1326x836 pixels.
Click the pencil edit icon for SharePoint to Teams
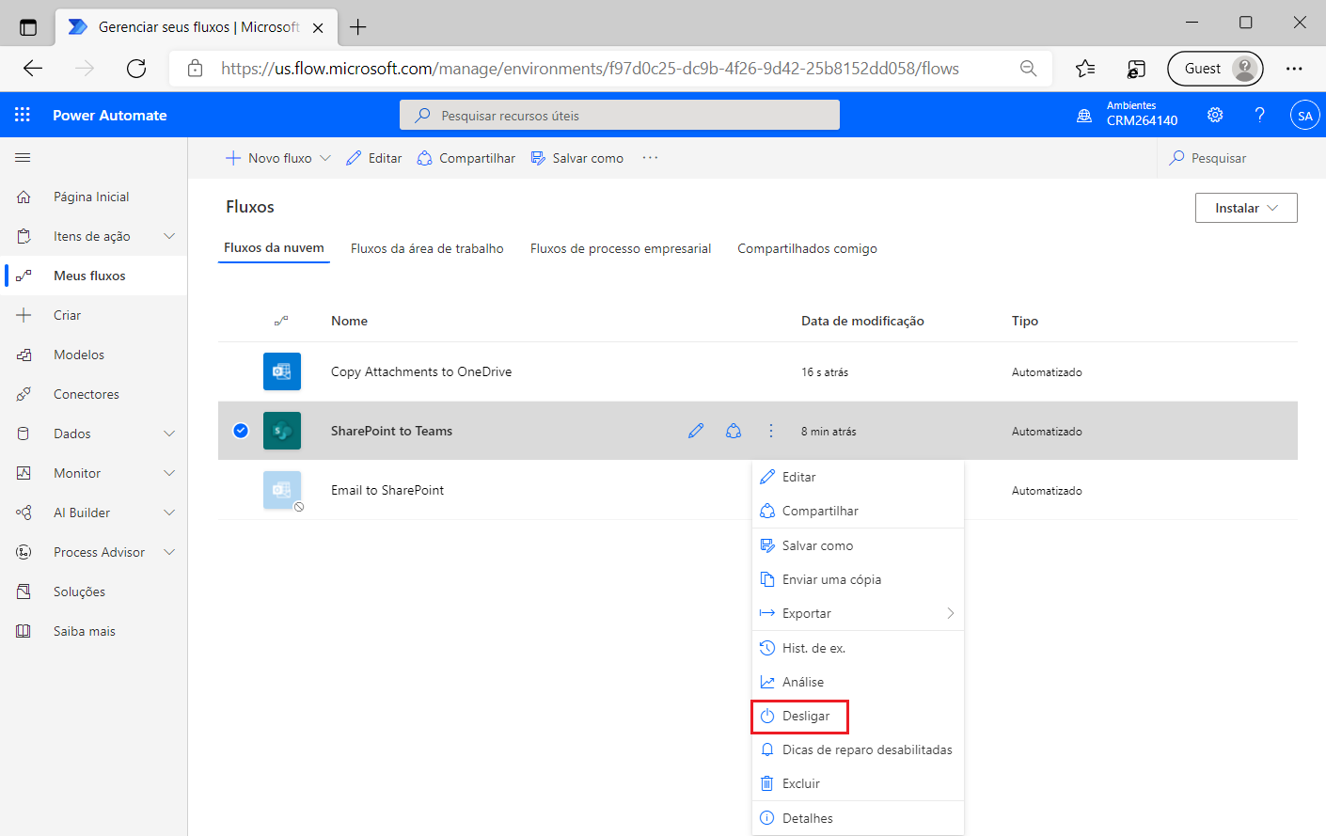tap(696, 431)
